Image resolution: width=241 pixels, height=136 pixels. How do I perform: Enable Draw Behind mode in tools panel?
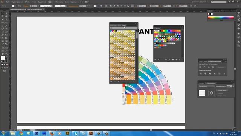coord(5,68)
